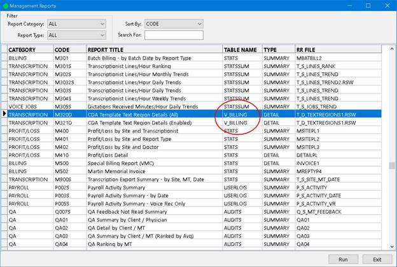Click the TABLE NAME column header
397x267 pixels.
pos(241,49)
